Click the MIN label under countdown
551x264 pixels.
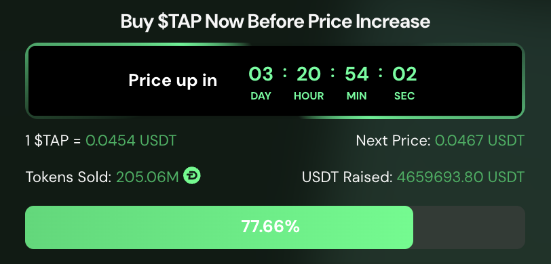[357, 96]
